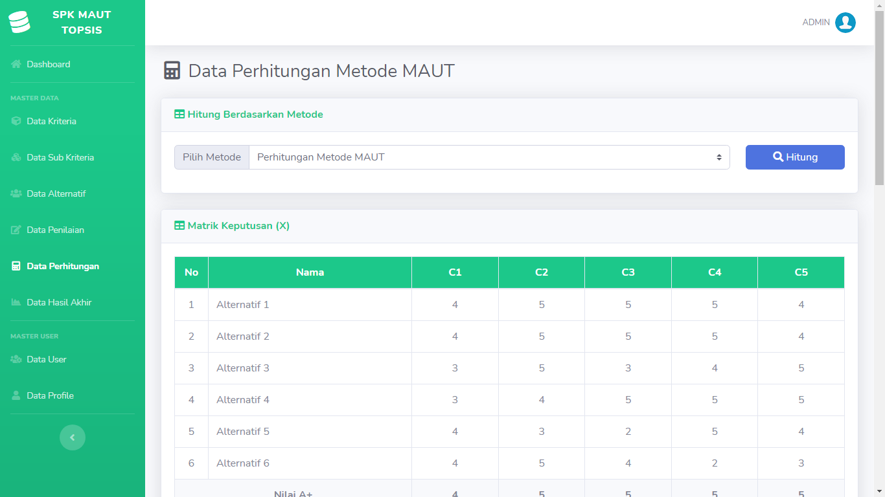
Task: Select the Alternatif 4 row name
Action: click(x=243, y=400)
